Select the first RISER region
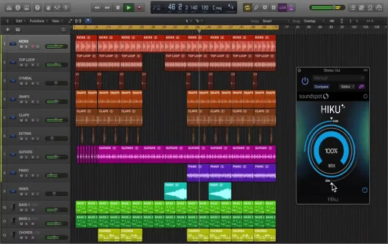The height and width of the screenshot is (244, 388). [175, 191]
